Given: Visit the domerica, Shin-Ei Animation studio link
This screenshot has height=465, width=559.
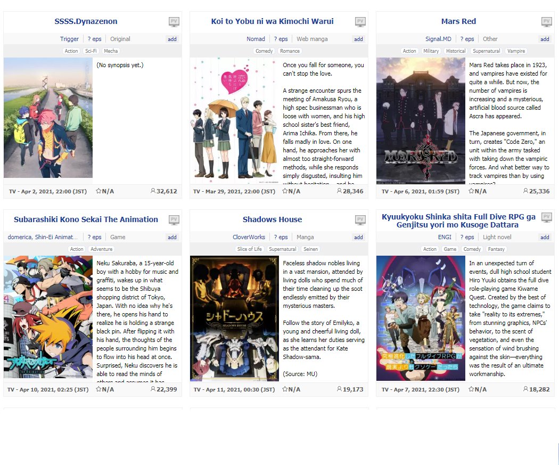Looking at the screenshot, I should coord(43,237).
